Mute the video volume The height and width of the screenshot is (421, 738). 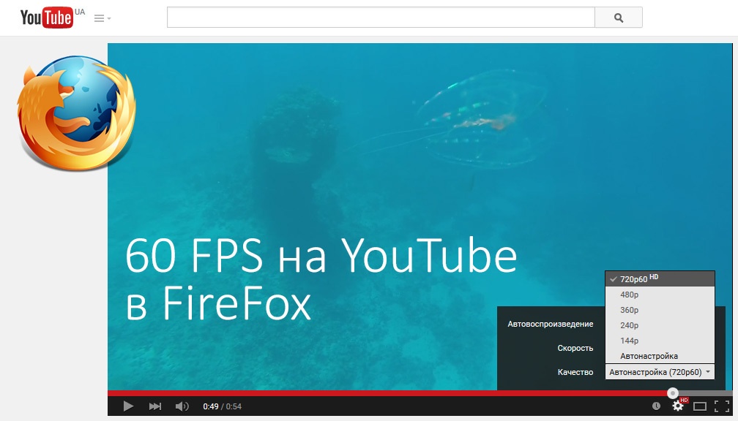(x=182, y=405)
